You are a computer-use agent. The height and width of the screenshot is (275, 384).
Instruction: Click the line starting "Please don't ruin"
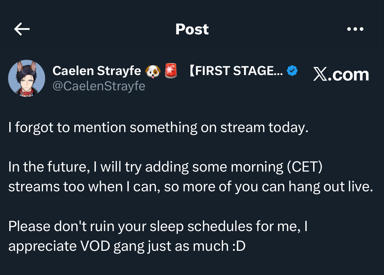[158, 226]
